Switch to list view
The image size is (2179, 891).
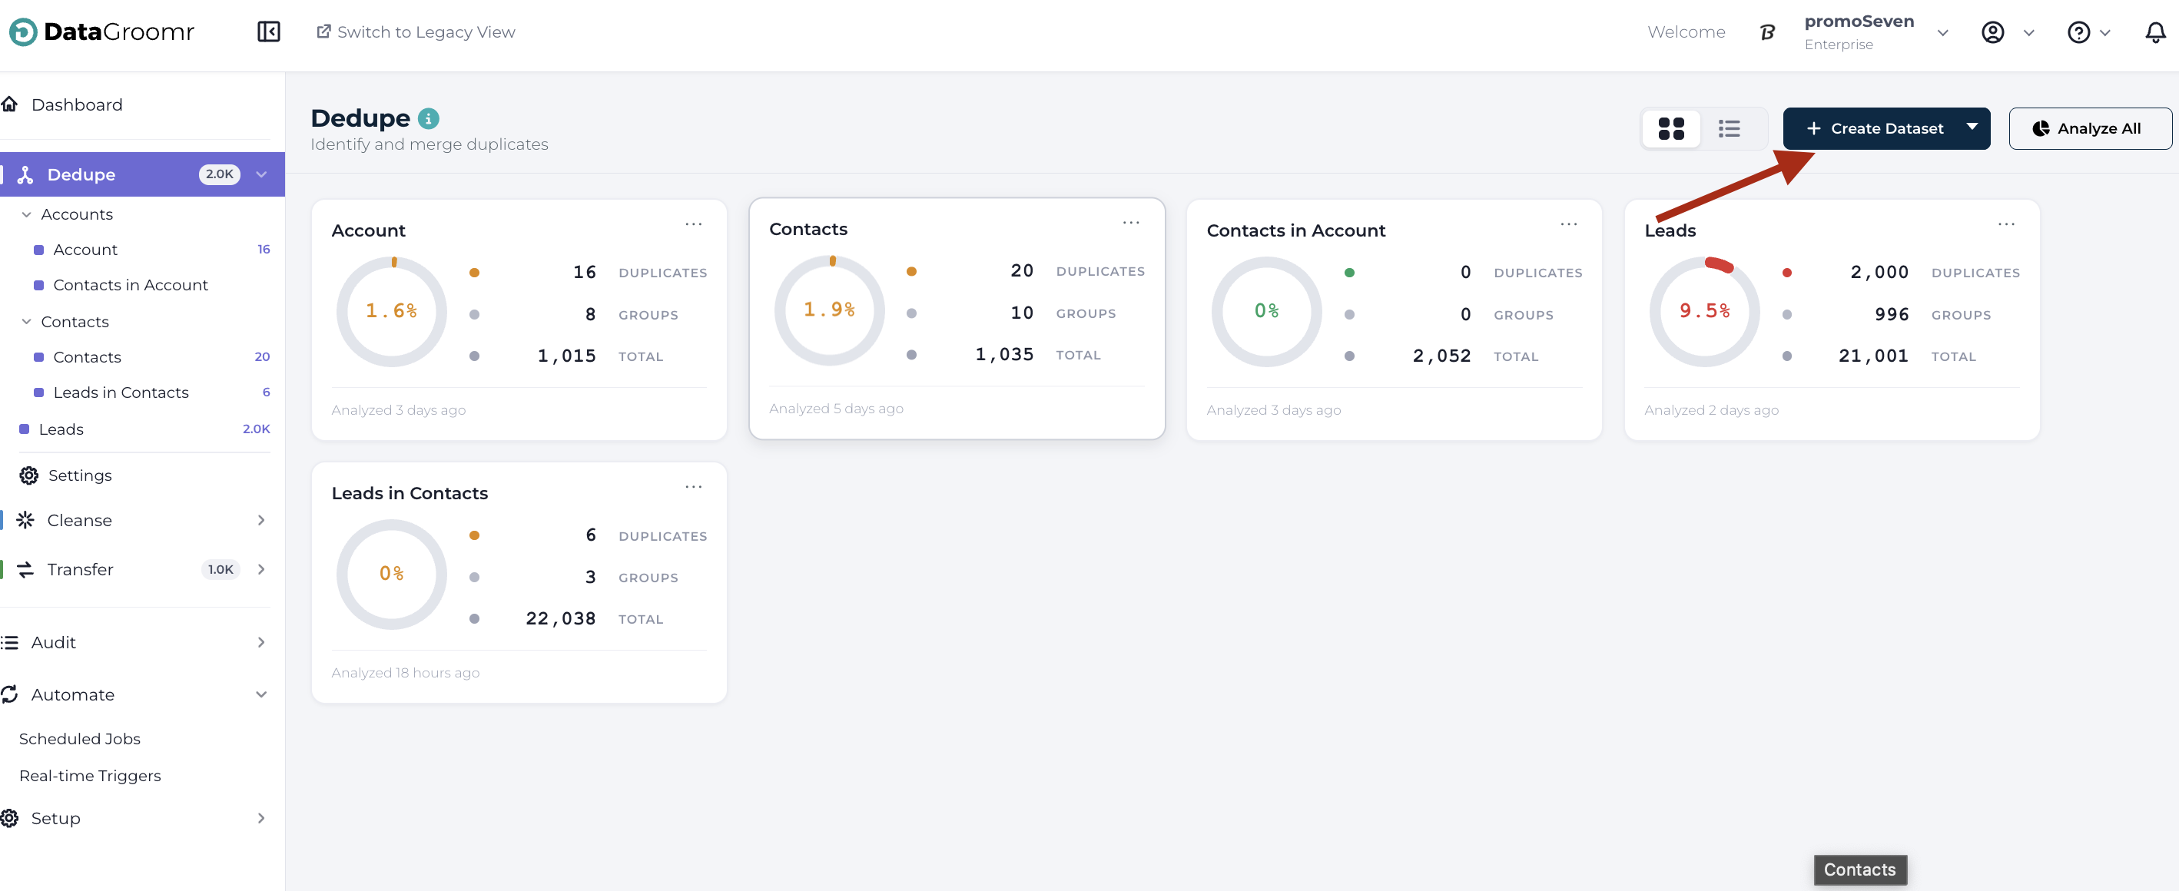pos(1728,128)
